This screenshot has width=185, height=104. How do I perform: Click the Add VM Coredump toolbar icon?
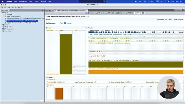[x=16, y=8]
